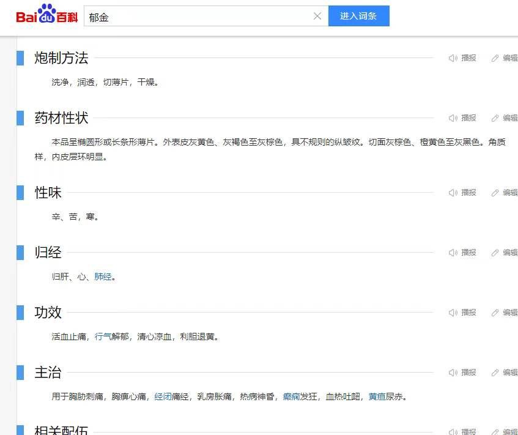Click the 进入词条 button

359,16
